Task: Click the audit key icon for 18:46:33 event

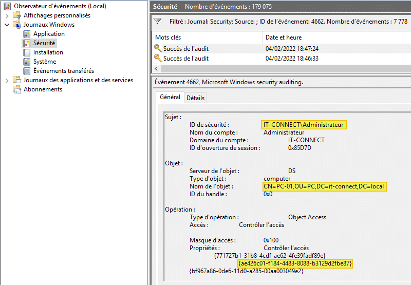Action: (158, 58)
